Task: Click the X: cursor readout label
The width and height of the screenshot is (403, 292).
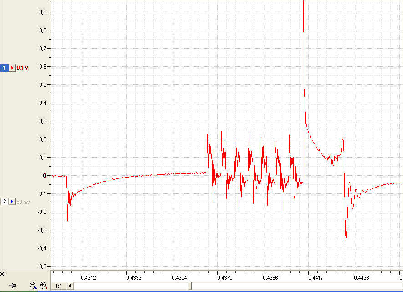Action: (3, 274)
